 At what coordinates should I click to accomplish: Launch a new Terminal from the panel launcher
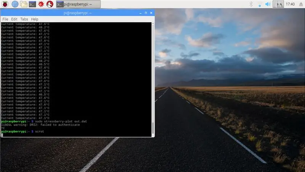tap(32, 4)
